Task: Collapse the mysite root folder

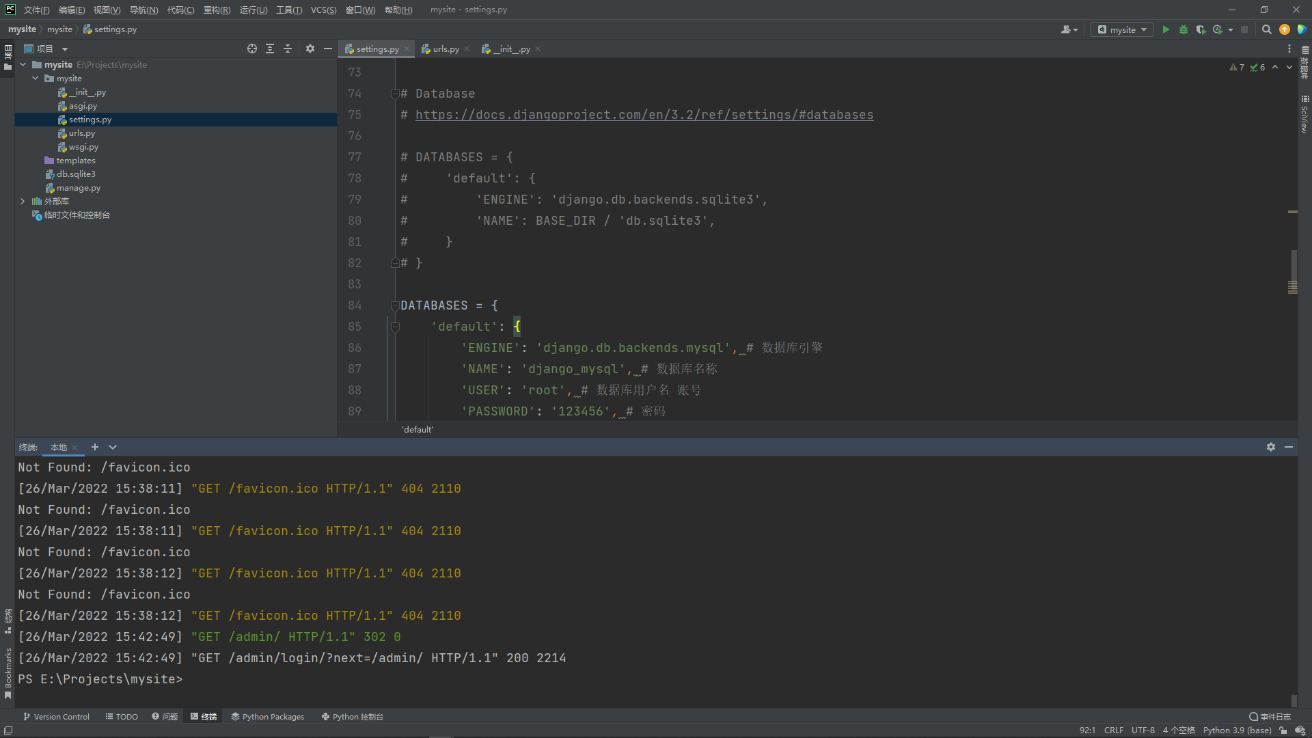Action: click(x=23, y=64)
